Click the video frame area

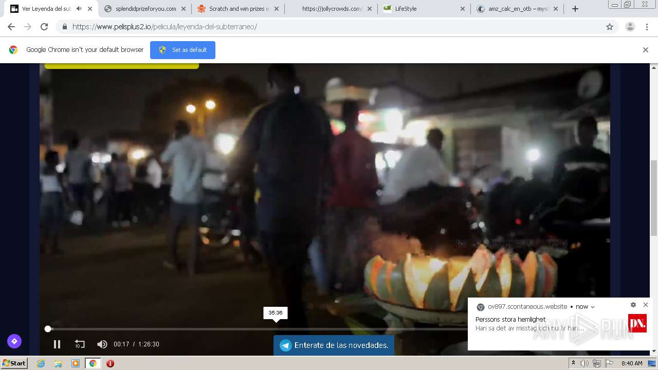325,195
